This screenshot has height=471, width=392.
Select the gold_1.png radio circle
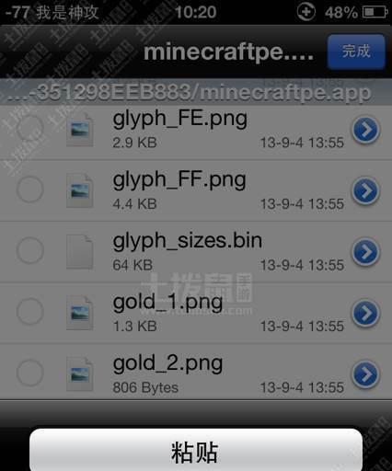point(29,312)
